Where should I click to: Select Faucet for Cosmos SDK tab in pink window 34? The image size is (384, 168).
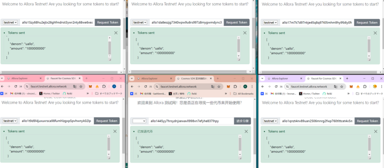pyautogui.click(x=63, y=78)
